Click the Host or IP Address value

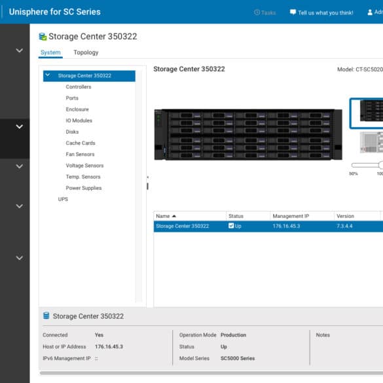(x=109, y=346)
